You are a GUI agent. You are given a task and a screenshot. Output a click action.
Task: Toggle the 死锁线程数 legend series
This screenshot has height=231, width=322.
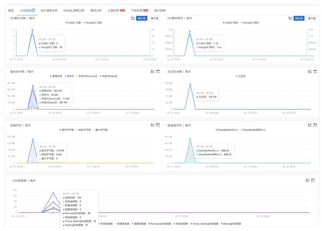pos(106,224)
